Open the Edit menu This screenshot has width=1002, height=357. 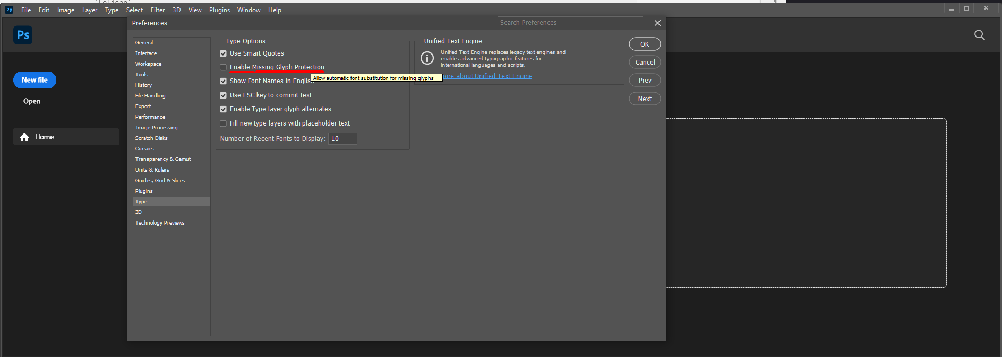coord(44,10)
